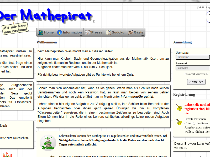
Task: Expand the Gäste menu dropdown arrow
Action: [143, 35]
